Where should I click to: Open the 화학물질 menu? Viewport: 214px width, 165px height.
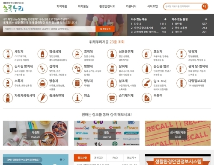pyautogui.click(x=83, y=6)
